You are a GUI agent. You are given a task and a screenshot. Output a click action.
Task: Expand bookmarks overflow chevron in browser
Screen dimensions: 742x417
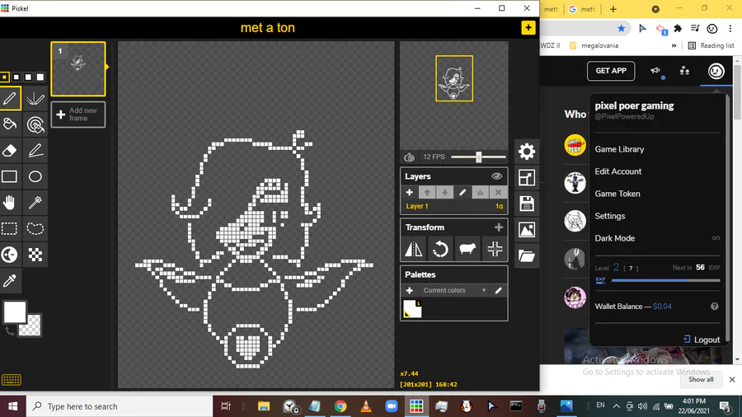click(x=674, y=45)
